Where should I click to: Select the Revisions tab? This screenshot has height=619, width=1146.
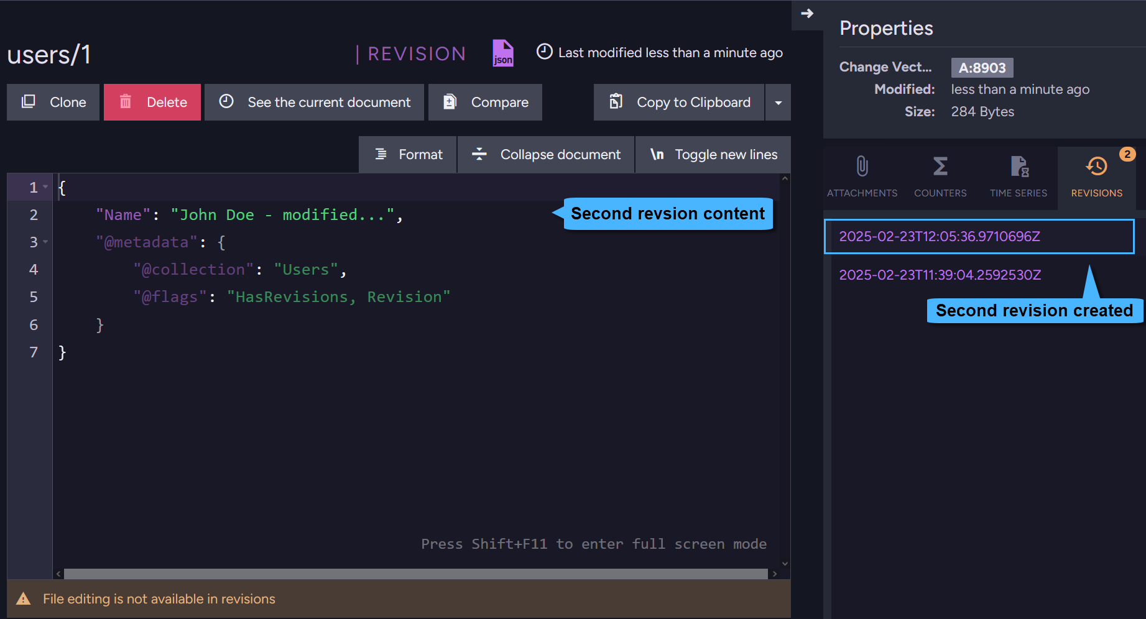pyautogui.click(x=1097, y=178)
